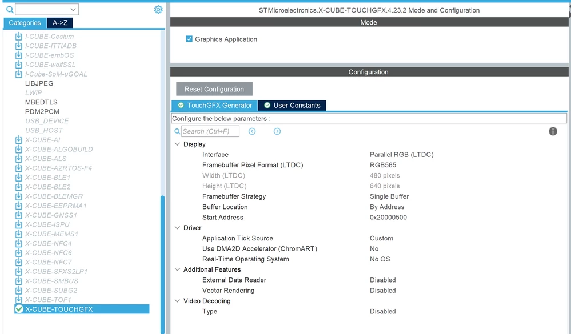This screenshot has height=334, width=571.
Task: Click download icon next to X-CUBE-BLE2
Action: click(18, 187)
